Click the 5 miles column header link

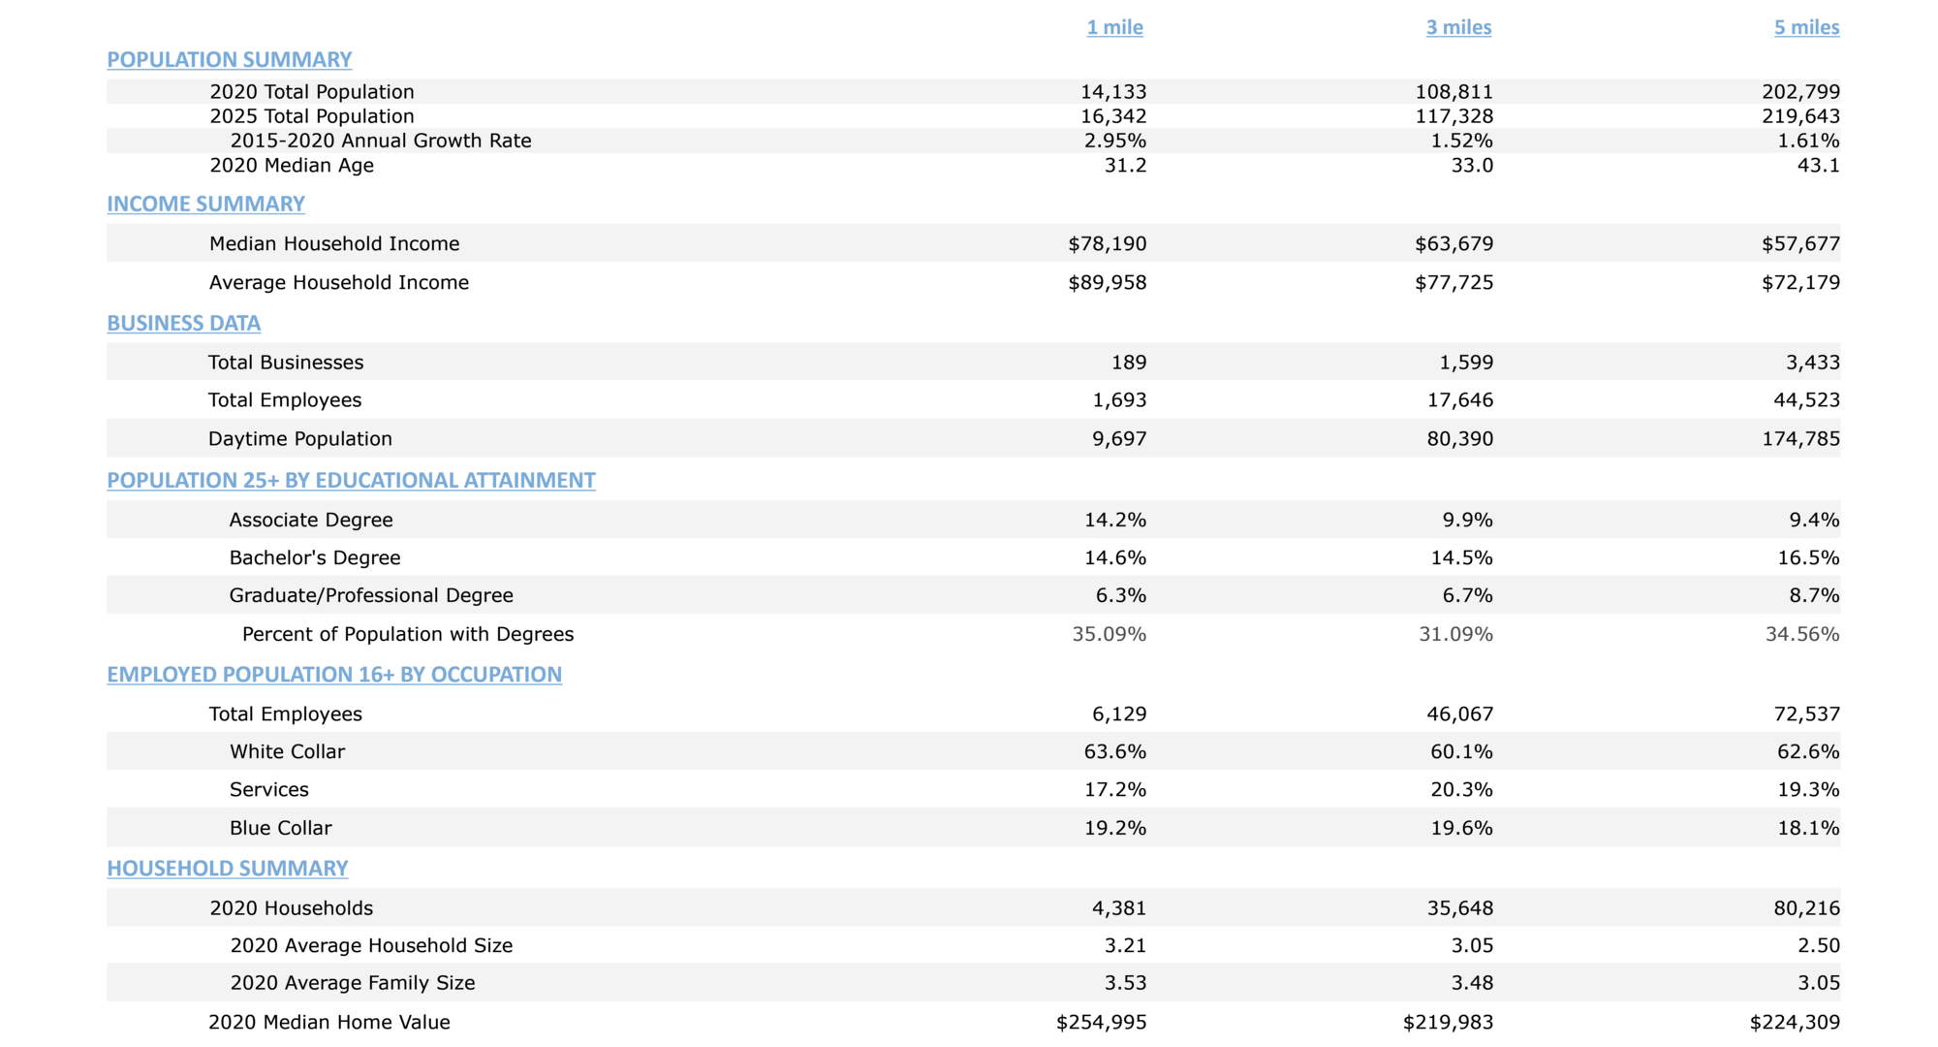(x=1806, y=27)
